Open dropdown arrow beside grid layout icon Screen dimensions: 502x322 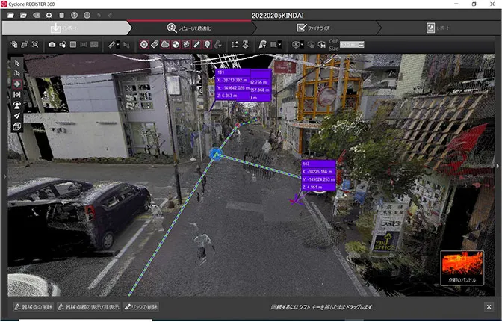tap(280, 45)
